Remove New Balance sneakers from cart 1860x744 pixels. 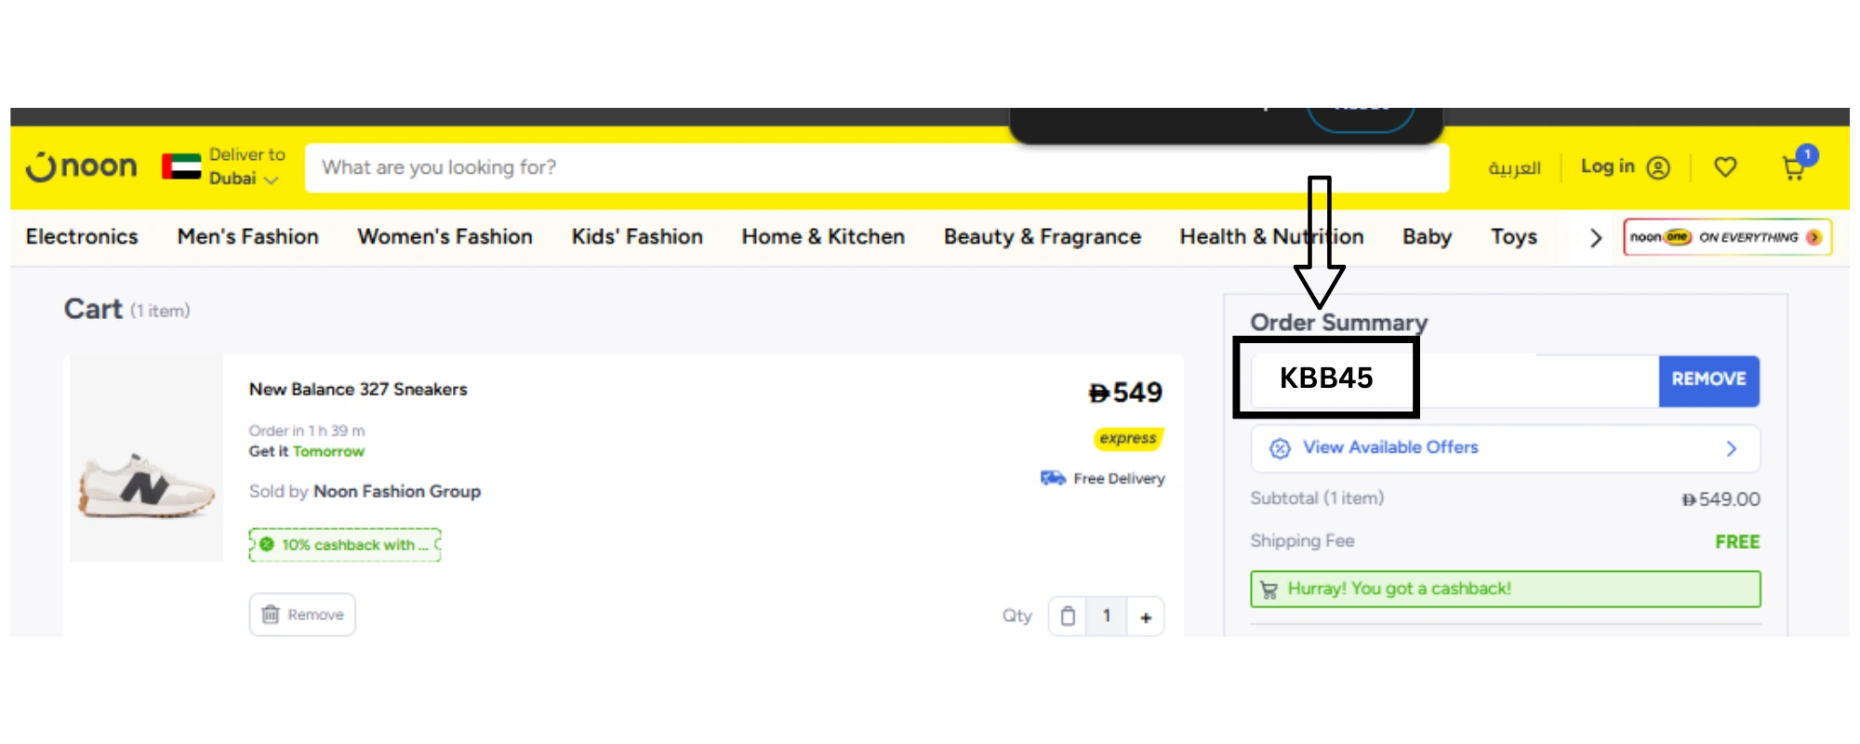302,615
